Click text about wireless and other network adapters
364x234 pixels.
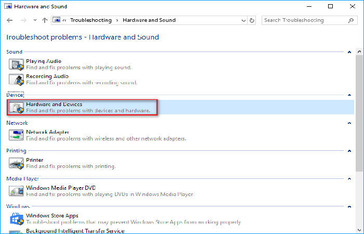[x=106, y=139]
